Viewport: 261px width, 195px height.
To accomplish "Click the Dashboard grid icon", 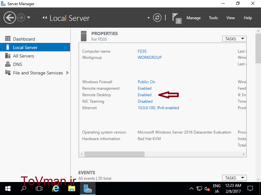I will [8, 39].
